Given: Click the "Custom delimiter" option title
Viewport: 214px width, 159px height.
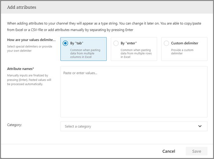Looking at the screenshot, I should point(184,43).
